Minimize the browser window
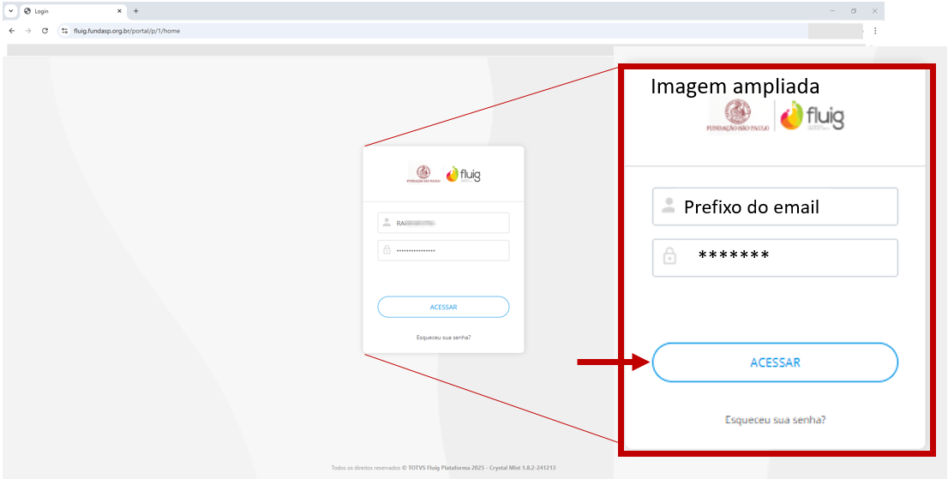948x479 pixels. pyautogui.click(x=832, y=11)
